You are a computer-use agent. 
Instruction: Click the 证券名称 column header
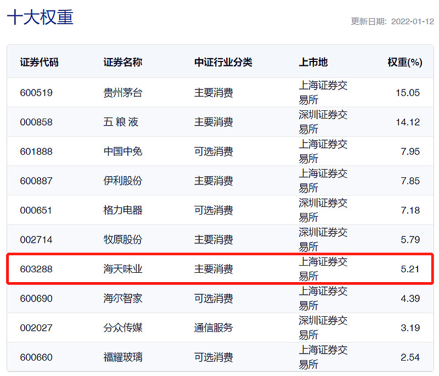click(x=122, y=62)
